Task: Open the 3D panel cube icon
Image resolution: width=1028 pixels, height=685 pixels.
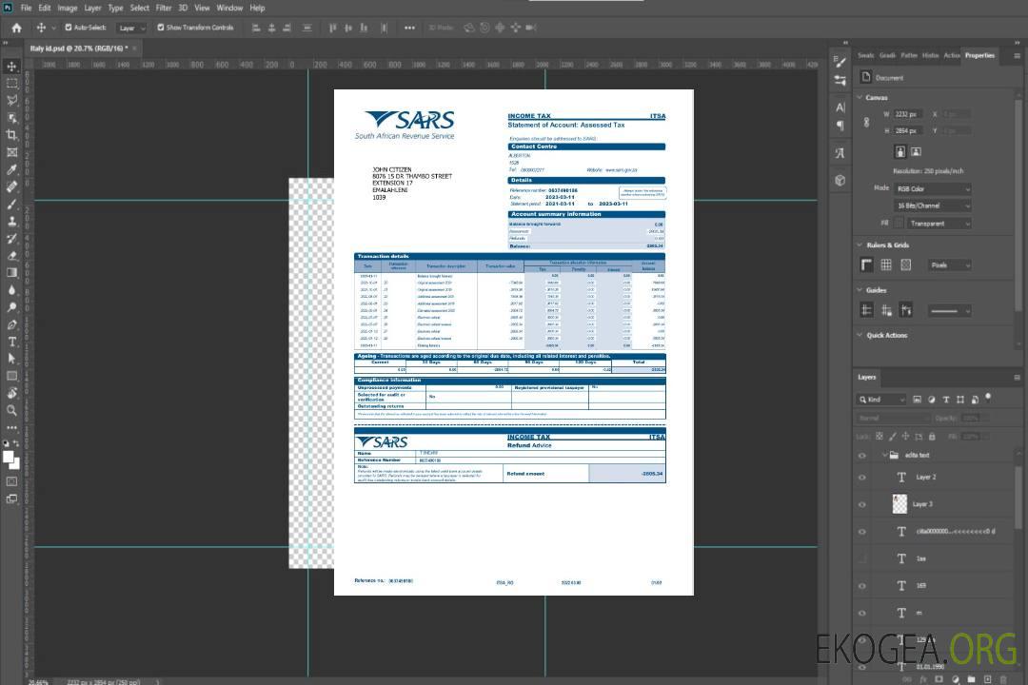Action: [840, 180]
